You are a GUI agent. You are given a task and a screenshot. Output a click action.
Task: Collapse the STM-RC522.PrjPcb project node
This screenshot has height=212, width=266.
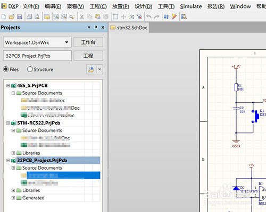[8, 123]
